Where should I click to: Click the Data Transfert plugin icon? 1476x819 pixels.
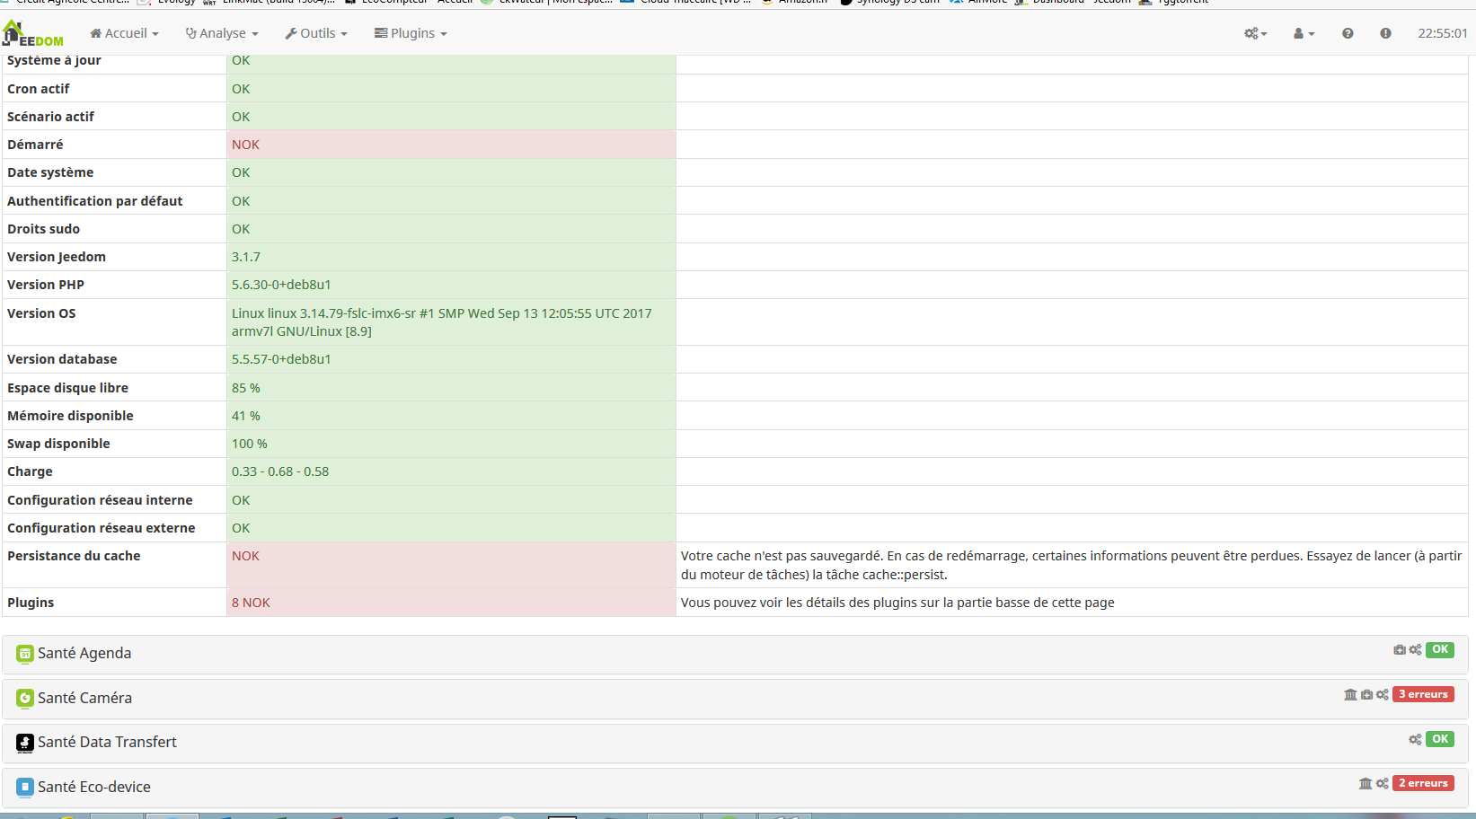[25, 743]
